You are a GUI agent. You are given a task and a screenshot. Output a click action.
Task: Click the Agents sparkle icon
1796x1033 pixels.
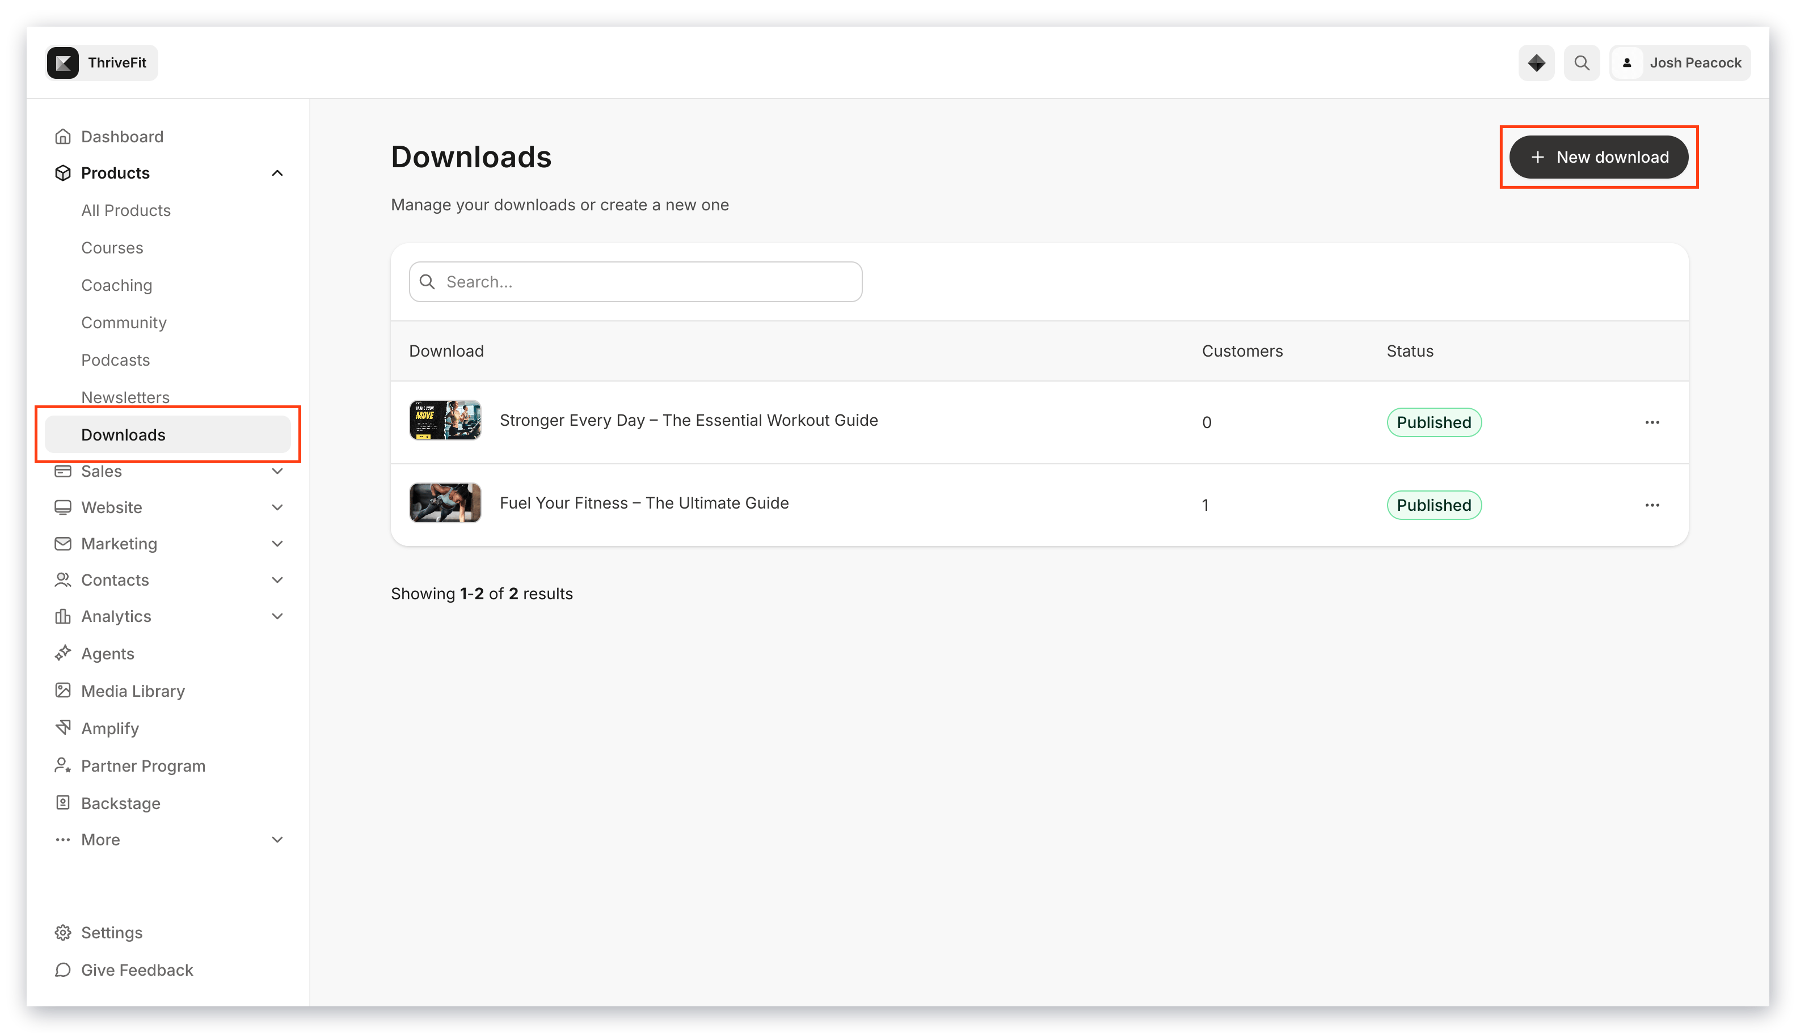coord(63,653)
